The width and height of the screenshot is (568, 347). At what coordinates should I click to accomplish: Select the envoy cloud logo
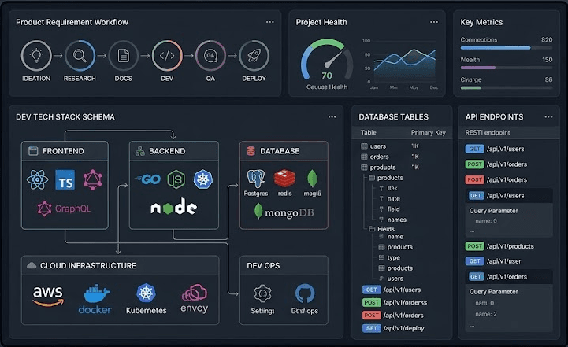[194, 298]
